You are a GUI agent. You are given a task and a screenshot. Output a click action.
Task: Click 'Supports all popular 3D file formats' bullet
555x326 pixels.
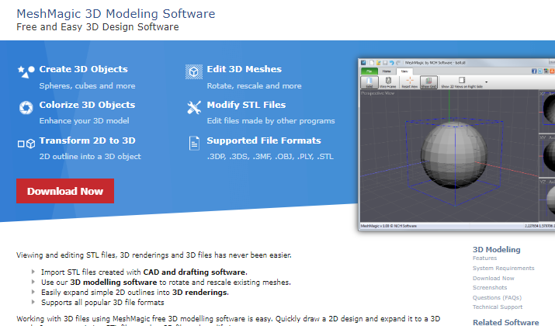(x=102, y=303)
